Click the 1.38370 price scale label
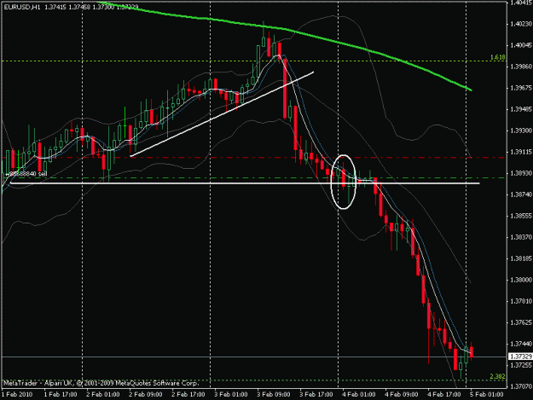This screenshot has height=400, width=533. point(520,237)
